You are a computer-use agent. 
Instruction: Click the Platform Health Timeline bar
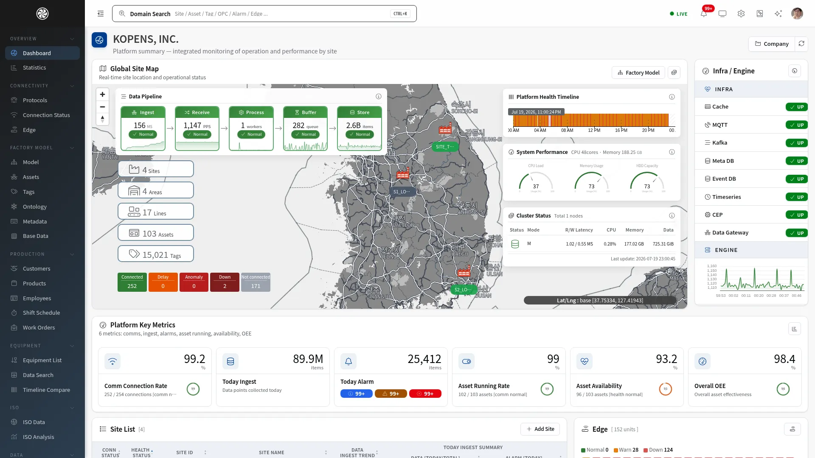(591, 120)
